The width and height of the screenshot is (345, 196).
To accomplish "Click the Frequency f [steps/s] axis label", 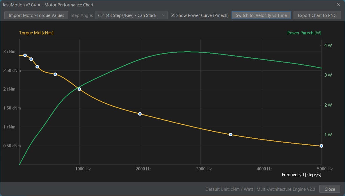I will 301,175.
